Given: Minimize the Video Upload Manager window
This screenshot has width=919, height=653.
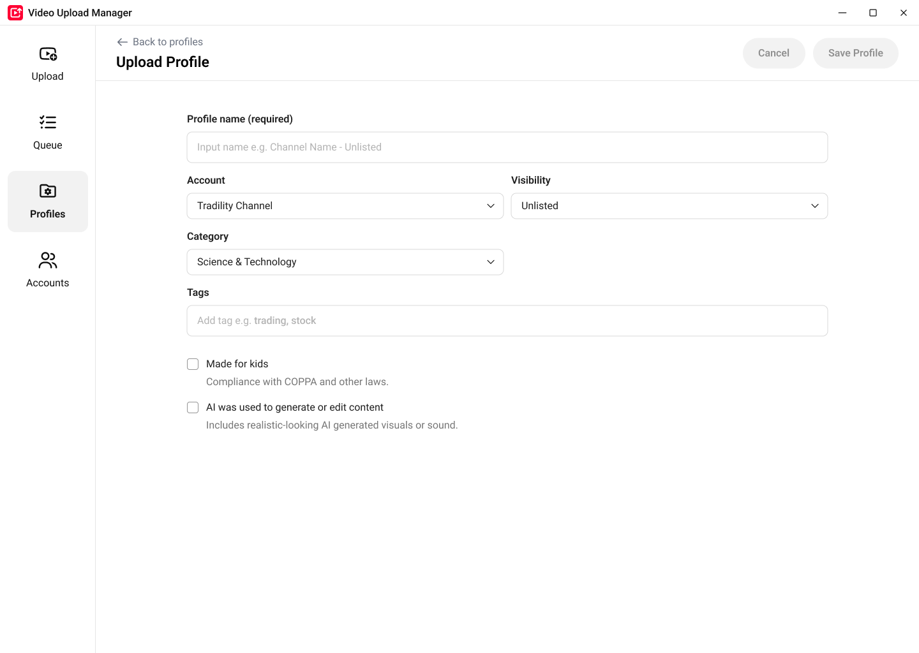Looking at the screenshot, I should (842, 13).
